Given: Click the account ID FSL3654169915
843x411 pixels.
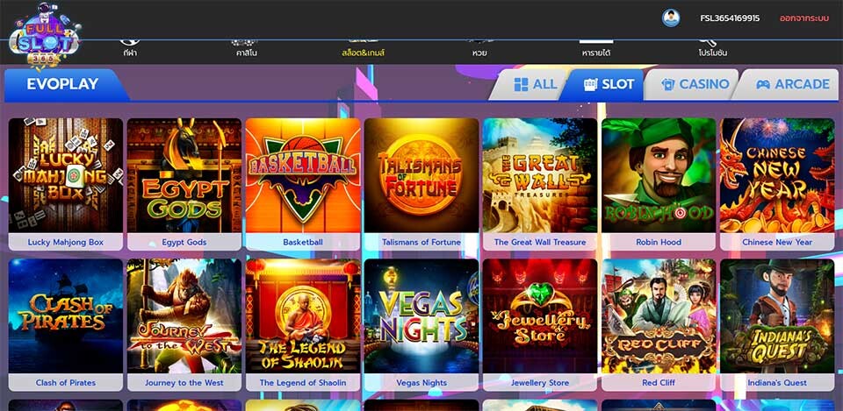Looking at the screenshot, I should [x=730, y=18].
